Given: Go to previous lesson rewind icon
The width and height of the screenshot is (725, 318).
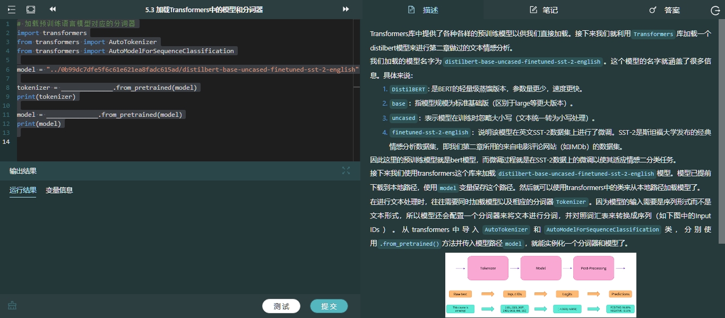Looking at the screenshot, I should click(52, 10).
